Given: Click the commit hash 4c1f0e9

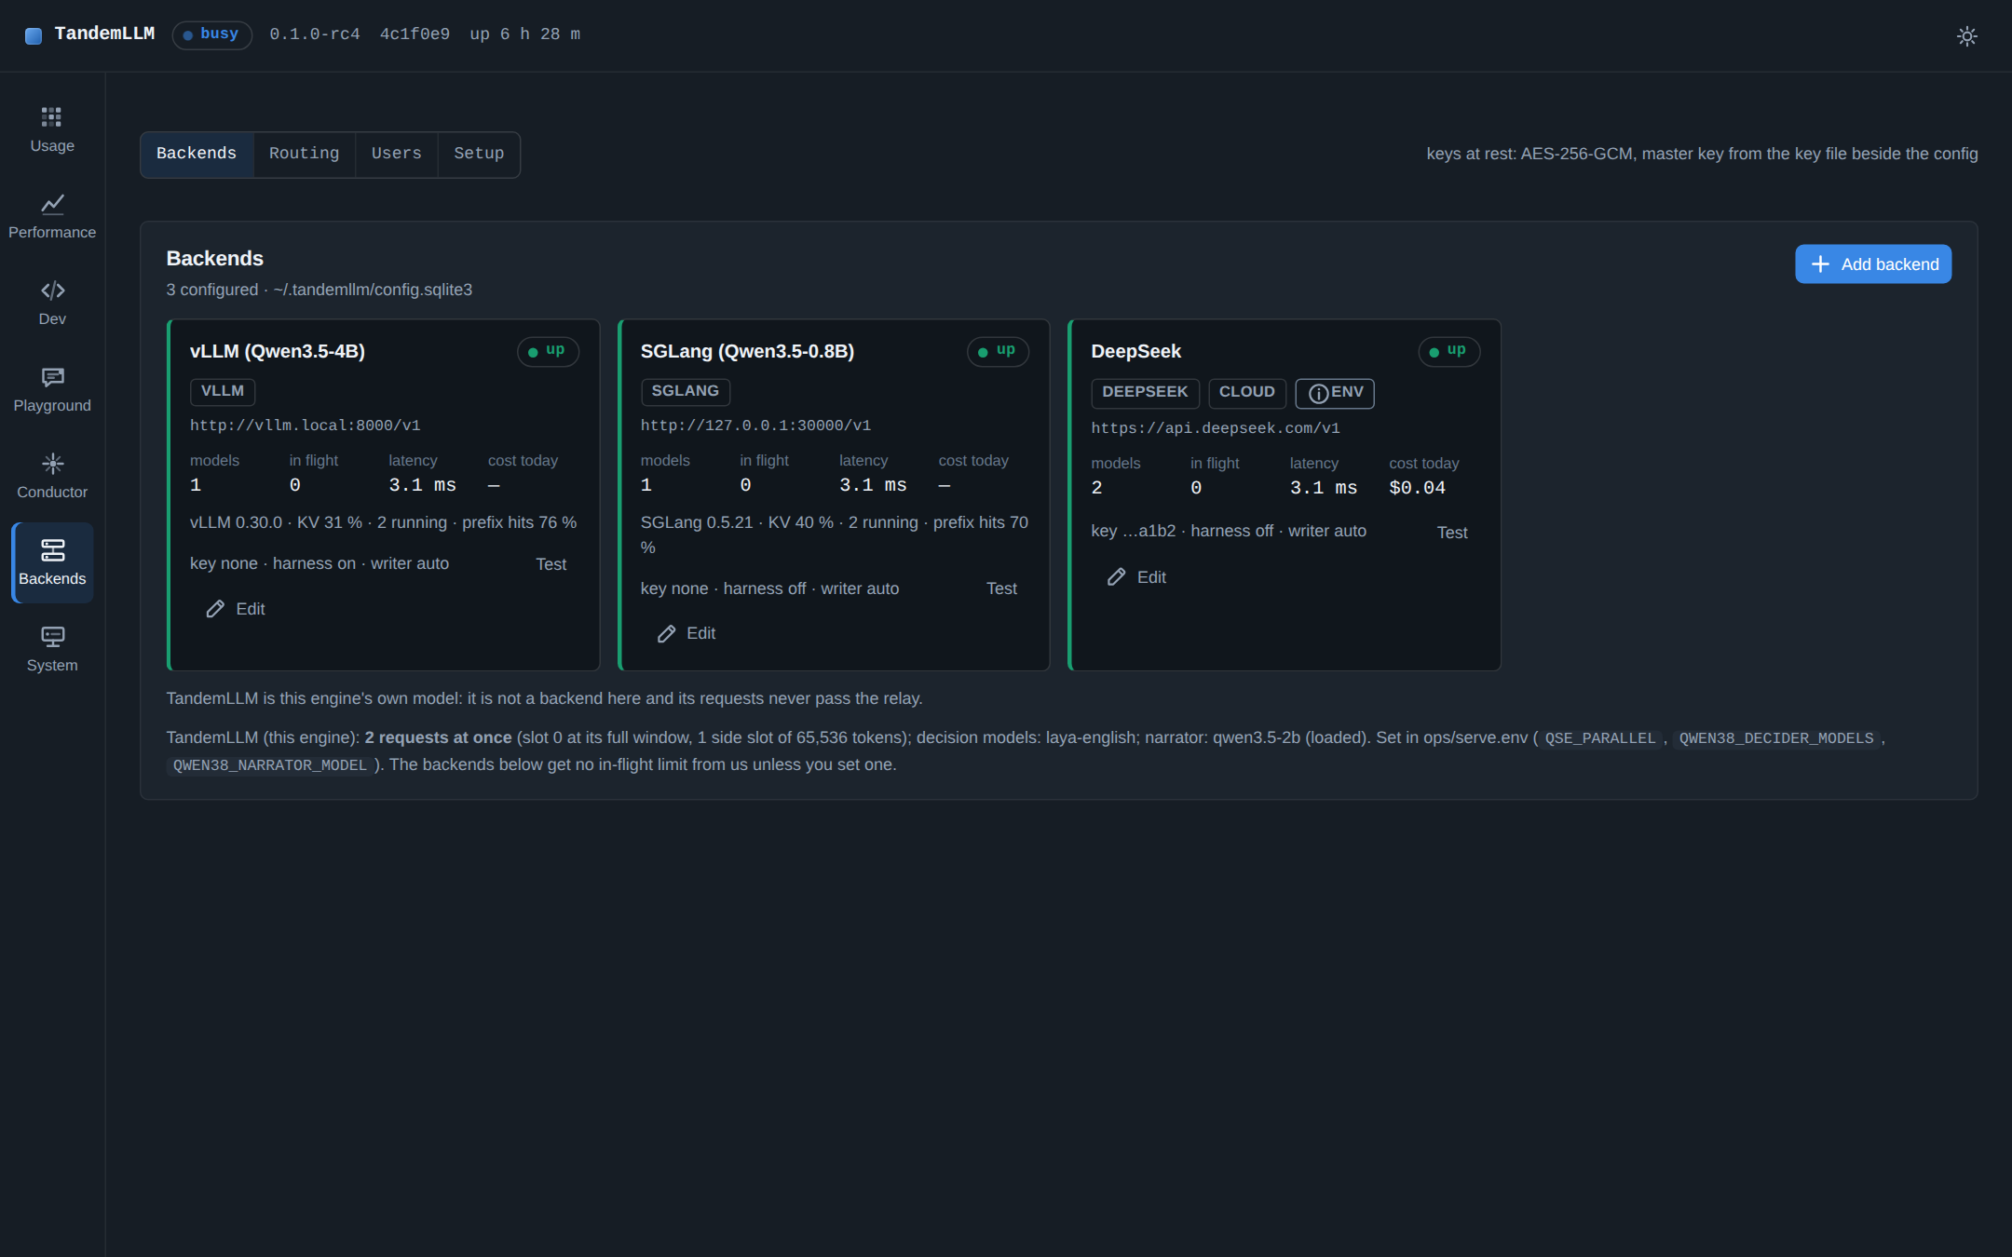Looking at the screenshot, I should tap(415, 34).
